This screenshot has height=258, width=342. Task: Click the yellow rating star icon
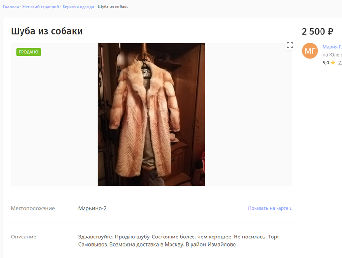(333, 63)
